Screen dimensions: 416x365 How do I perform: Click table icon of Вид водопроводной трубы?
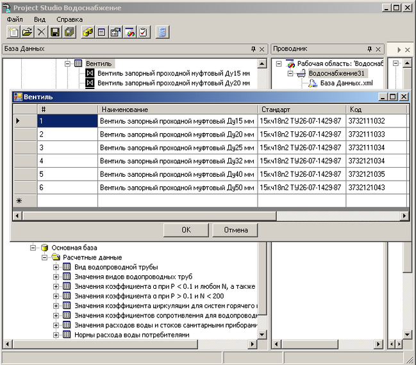(x=67, y=266)
